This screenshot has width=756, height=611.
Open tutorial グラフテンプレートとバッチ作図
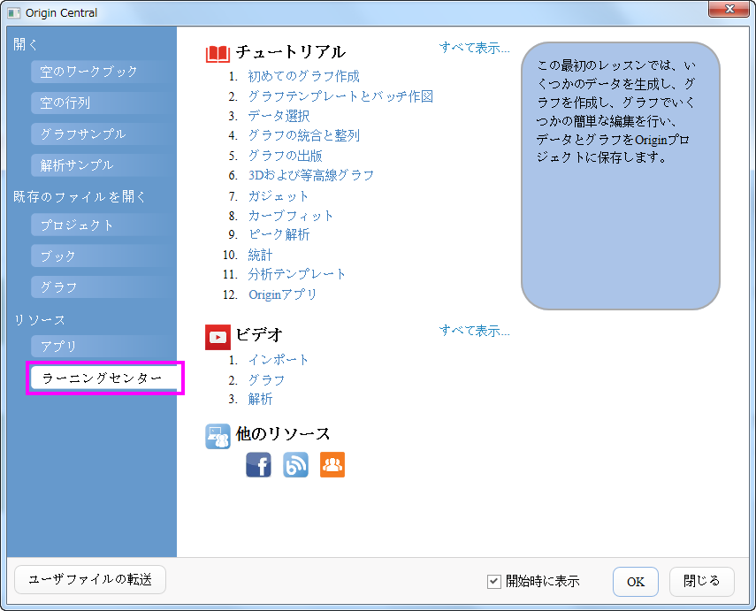340,96
